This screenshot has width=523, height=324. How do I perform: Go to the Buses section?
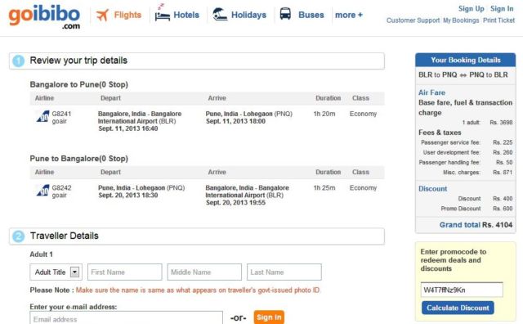[x=311, y=15]
